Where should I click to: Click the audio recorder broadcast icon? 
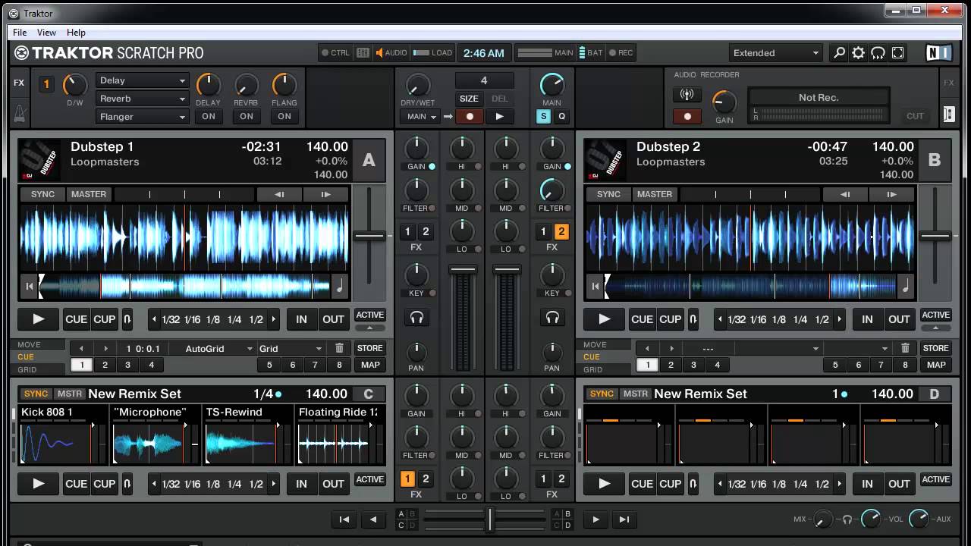point(687,95)
